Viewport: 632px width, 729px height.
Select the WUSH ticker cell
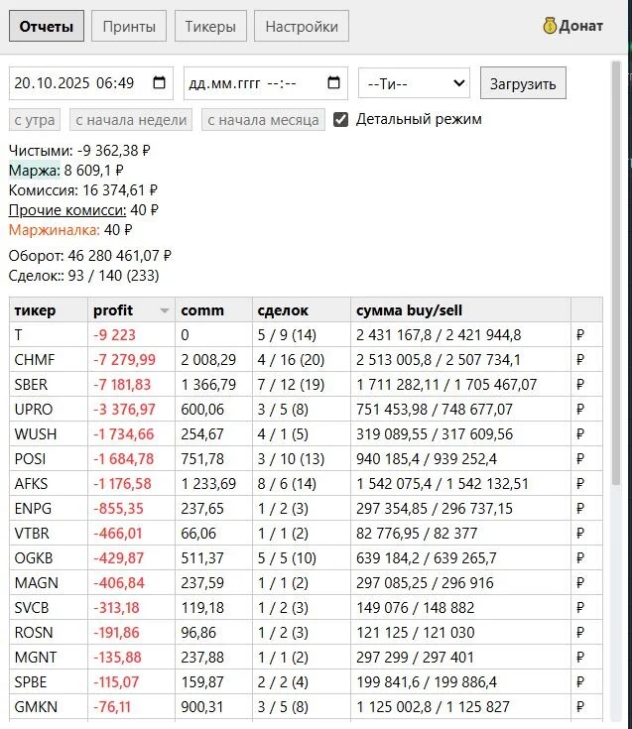click(x=49, y=433)
